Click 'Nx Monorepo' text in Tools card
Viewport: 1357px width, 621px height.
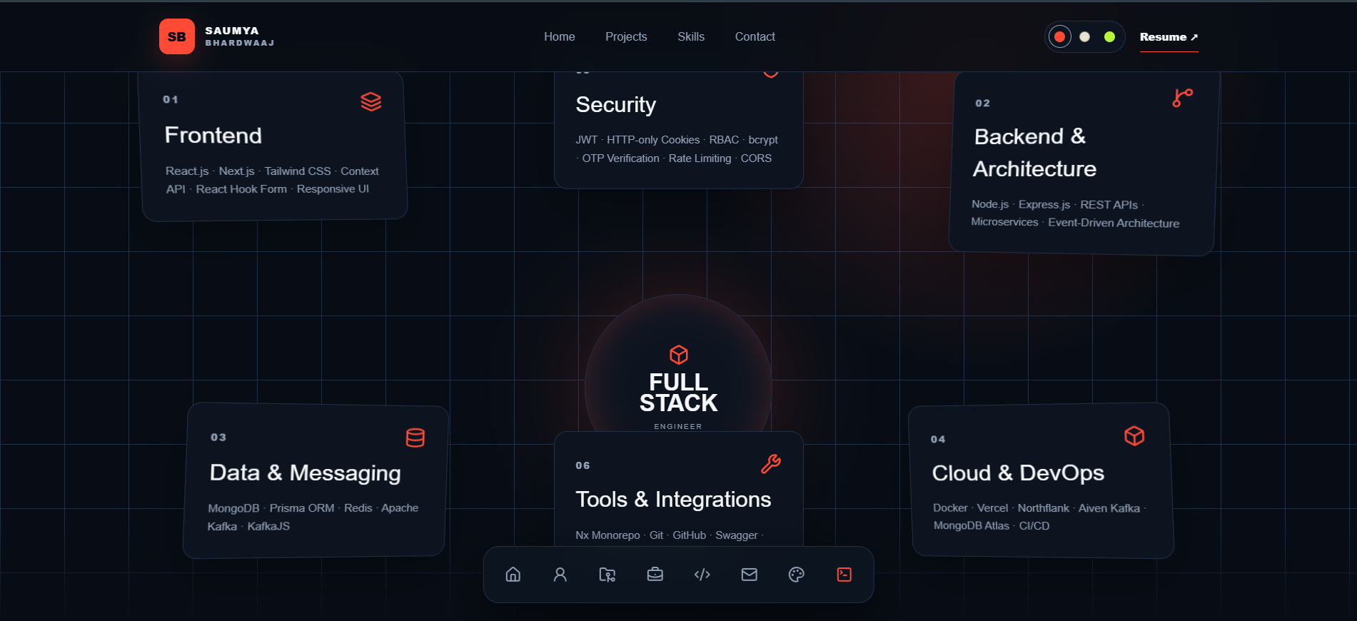607,535
